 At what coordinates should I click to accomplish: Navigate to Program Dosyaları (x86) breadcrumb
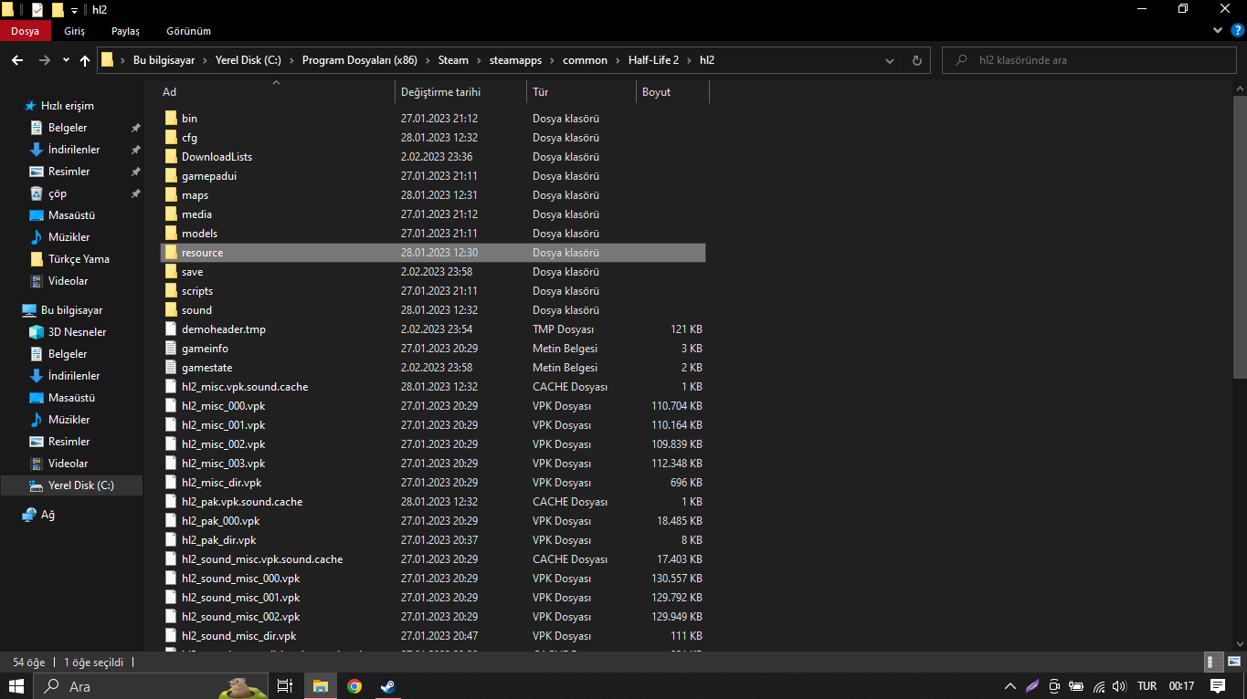pyautogui.click(x=359, y=60)
